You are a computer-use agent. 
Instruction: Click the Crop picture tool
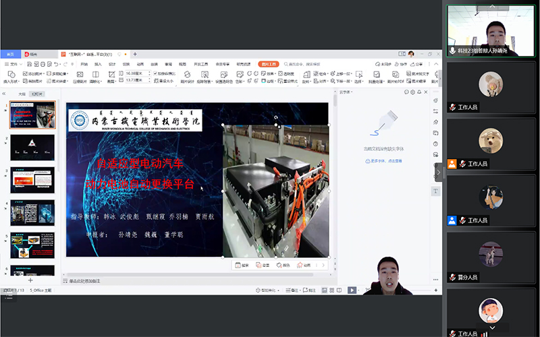[112, 77]
